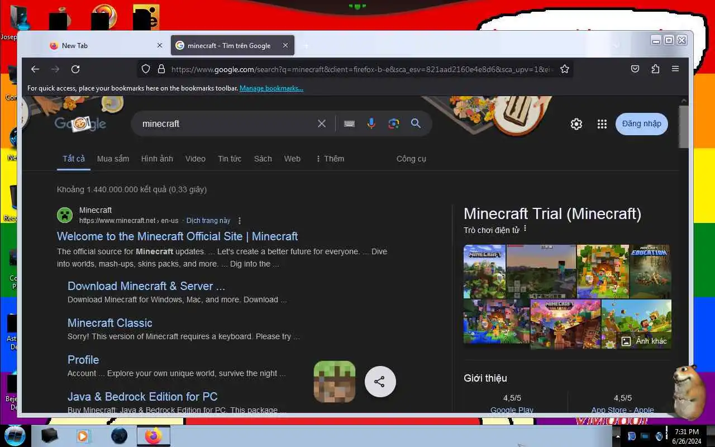Clear the search box with the X icon
Image resolution: width=715 pixels, height=447 pixels.
point(322,123)
